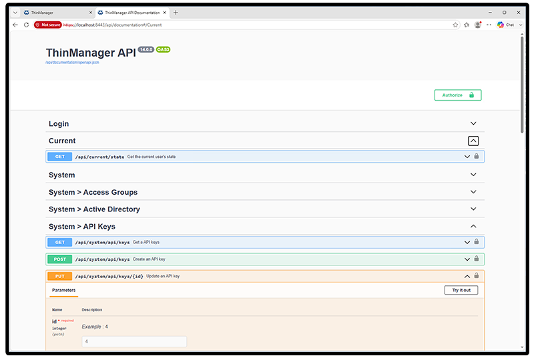
Task: Click the OAS3 badge
Action: point(163,49)
